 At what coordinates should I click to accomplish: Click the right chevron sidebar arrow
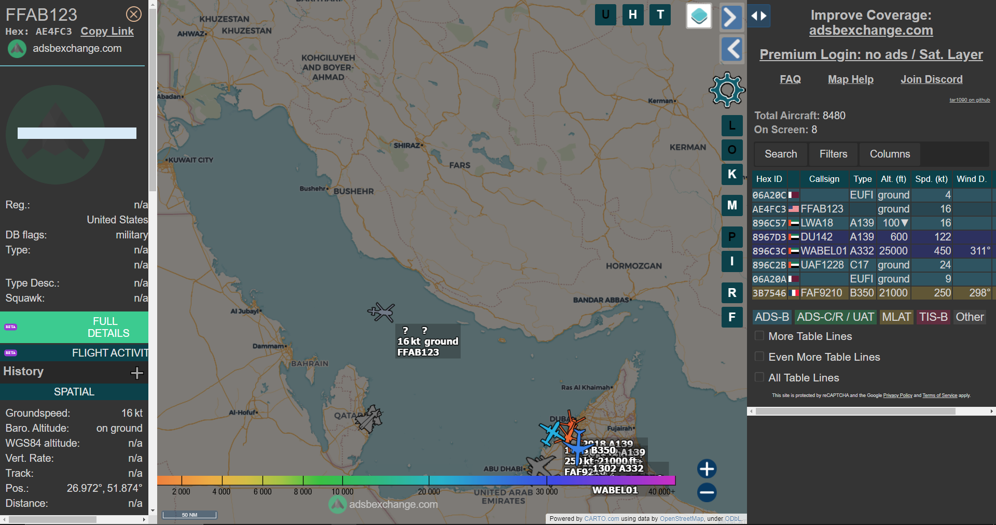point(731,17)
